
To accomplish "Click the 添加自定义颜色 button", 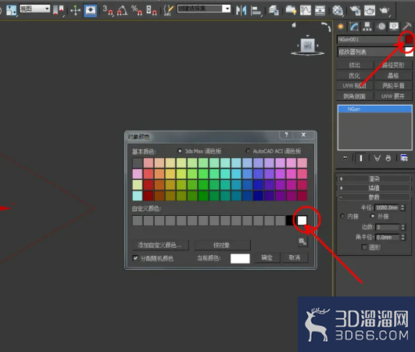I will pyautogui.click(x=161, y=245).
